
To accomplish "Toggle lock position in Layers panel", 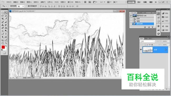I will click(x=150, y=45).
